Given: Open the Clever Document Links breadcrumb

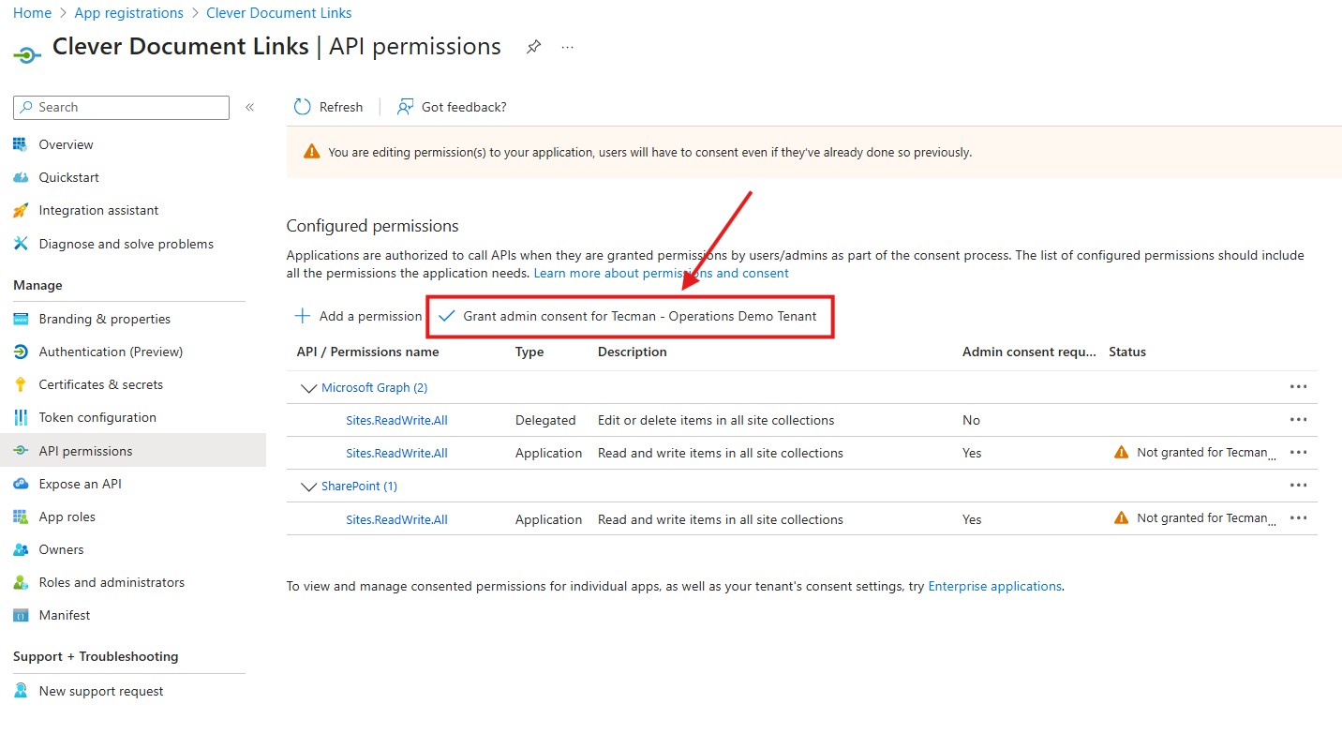Looking at the screenshot, I should click(279, 13).
